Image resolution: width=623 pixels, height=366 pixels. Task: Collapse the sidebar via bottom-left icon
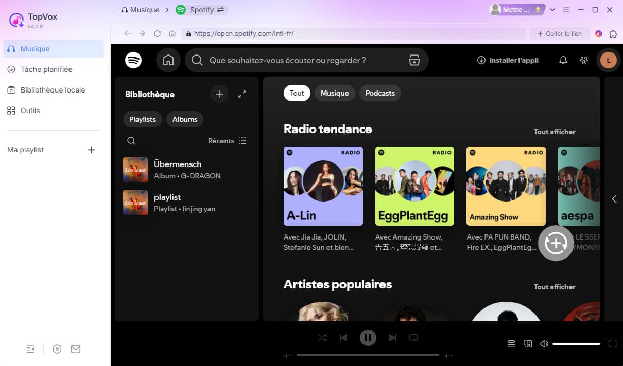[30, 349]
